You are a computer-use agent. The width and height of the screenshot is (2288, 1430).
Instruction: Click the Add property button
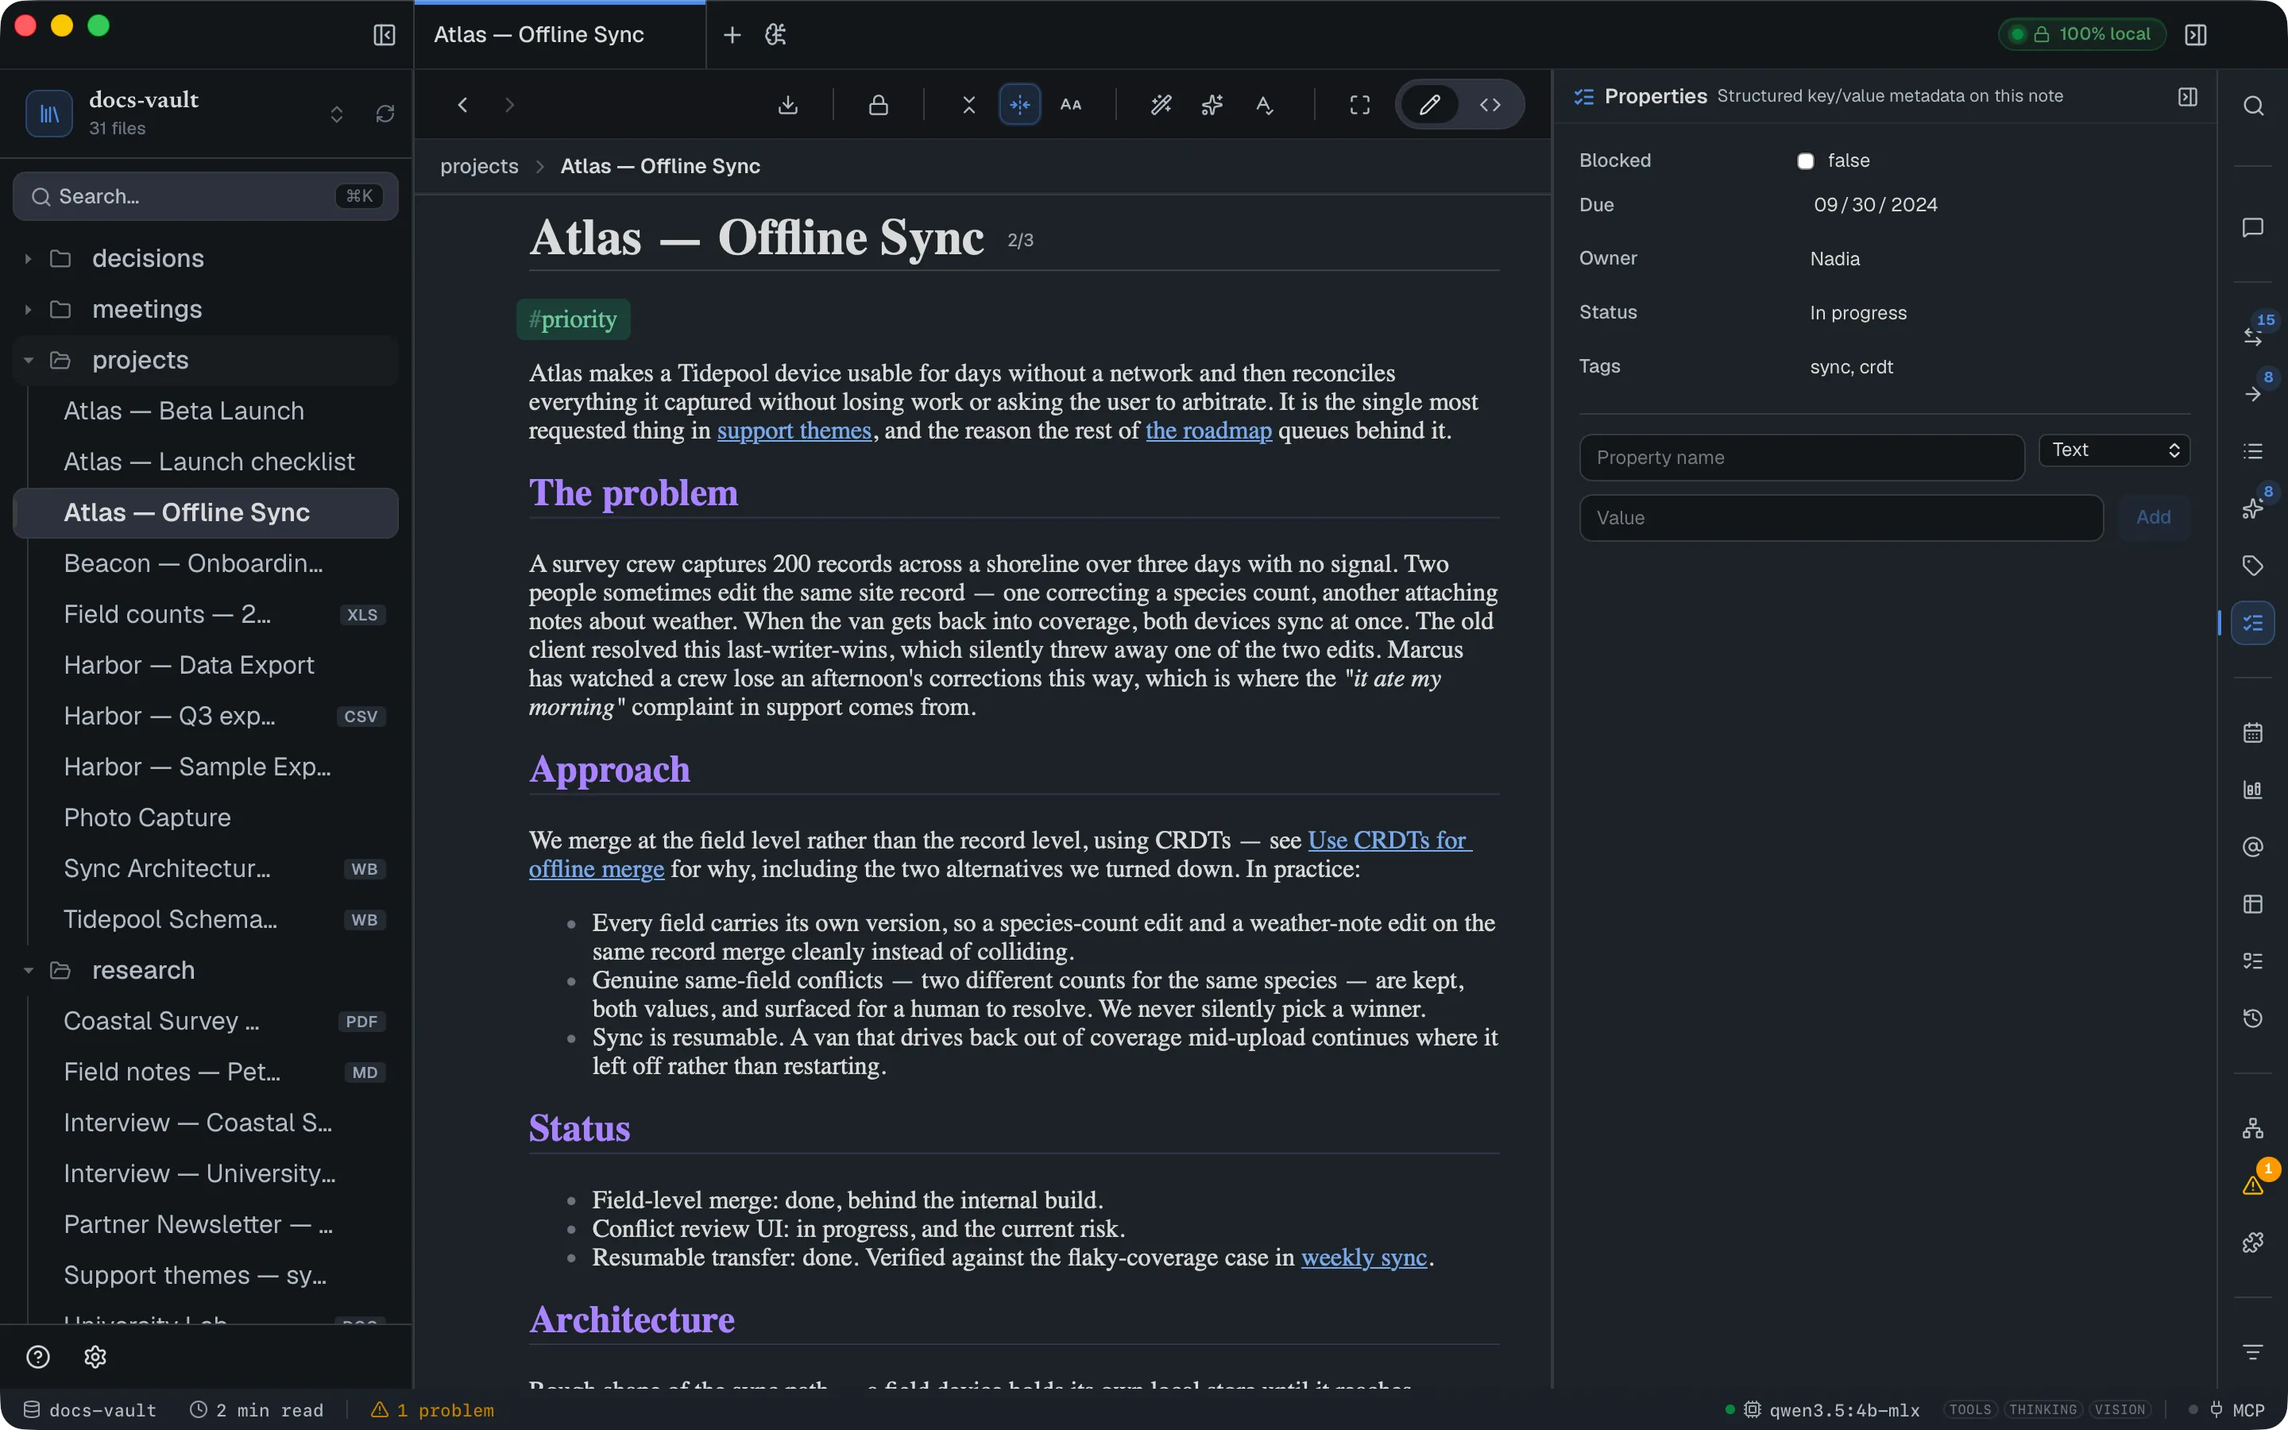pos(2153,517)
